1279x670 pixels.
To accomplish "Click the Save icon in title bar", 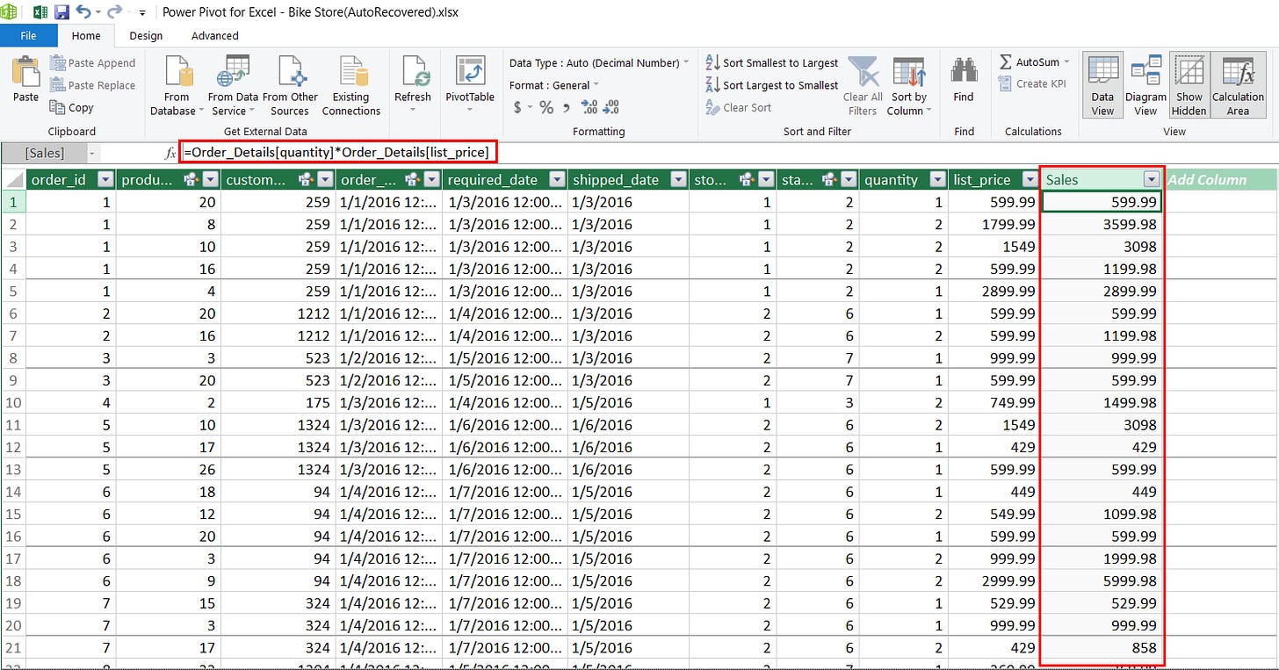I will tap(61, 12).
